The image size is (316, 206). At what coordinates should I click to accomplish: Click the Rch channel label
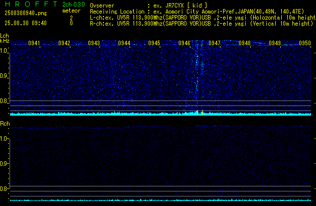tap(5, 124)
